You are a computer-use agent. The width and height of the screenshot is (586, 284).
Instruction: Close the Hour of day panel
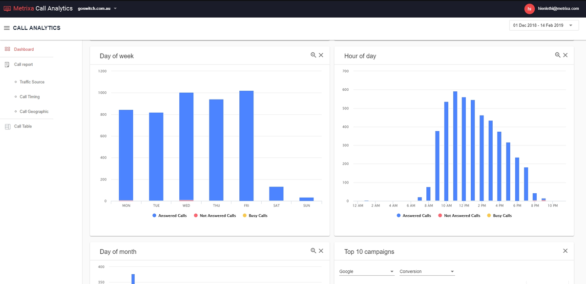[x=565, y=55]
